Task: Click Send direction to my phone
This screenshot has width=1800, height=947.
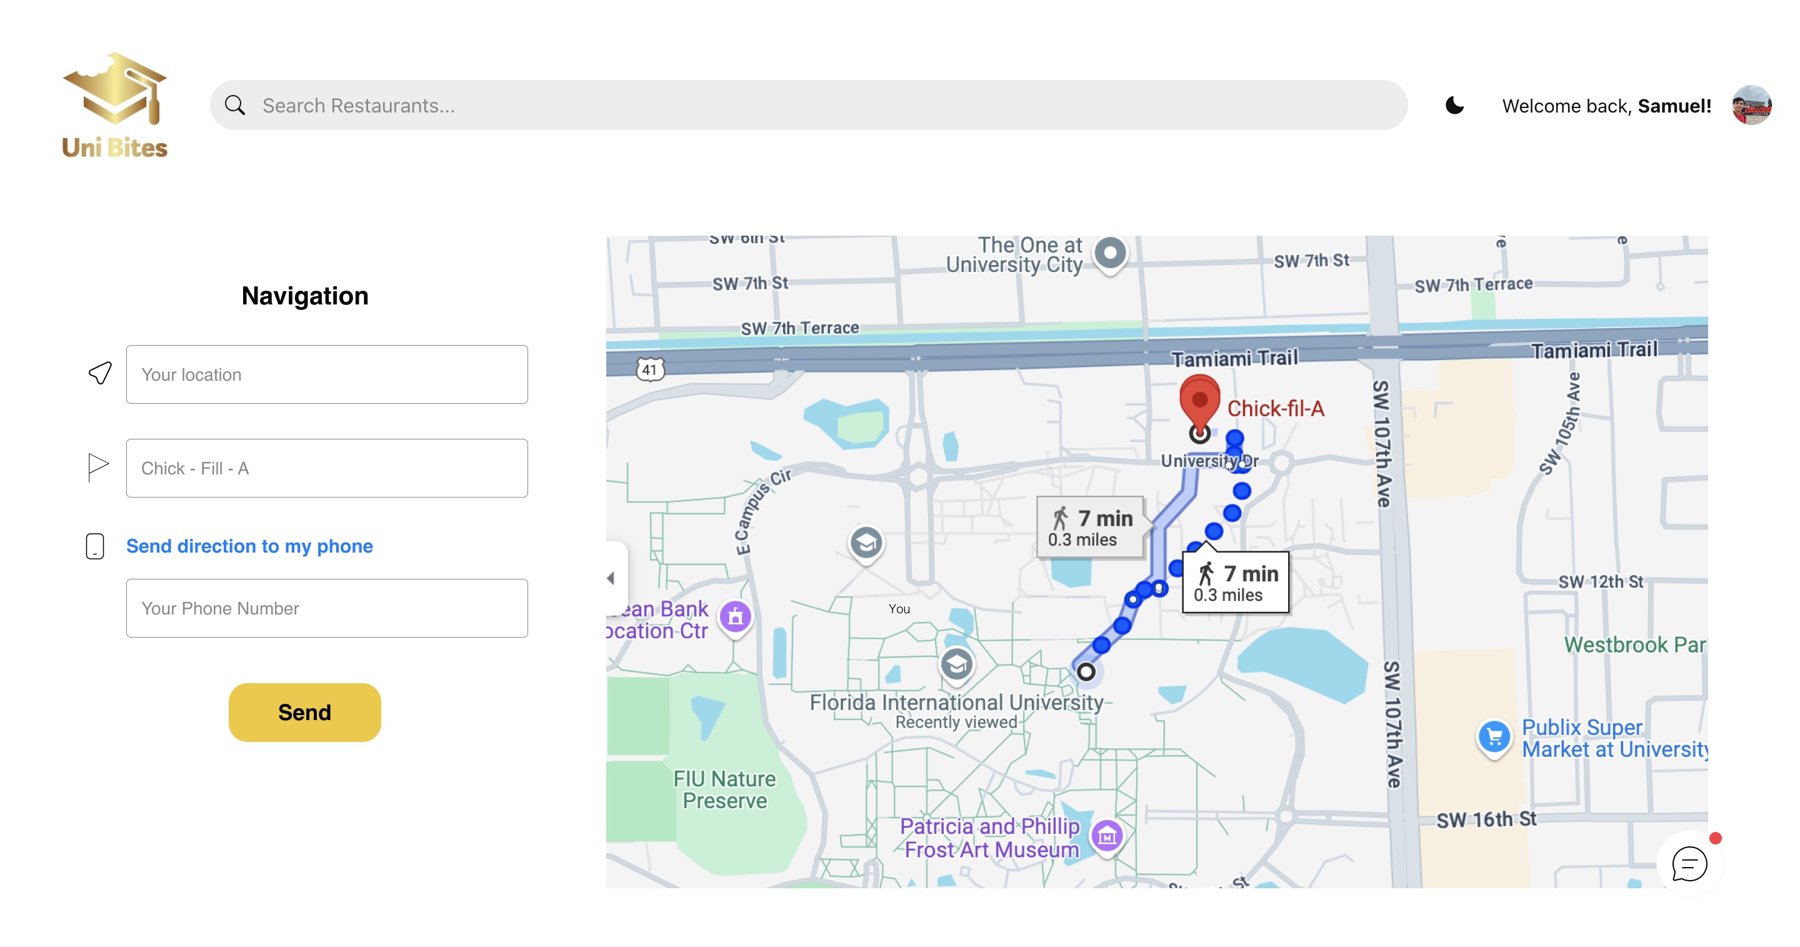Action: click(x=249, y=546)
